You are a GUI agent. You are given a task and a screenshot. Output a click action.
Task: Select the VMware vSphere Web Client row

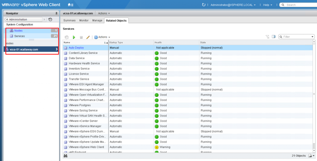[188, 147]
